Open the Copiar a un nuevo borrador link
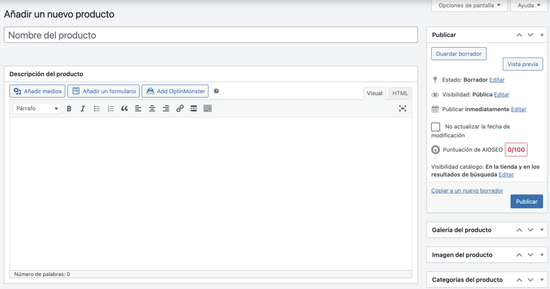The width and height of the screenshot is (550, 289). [467, 190]
